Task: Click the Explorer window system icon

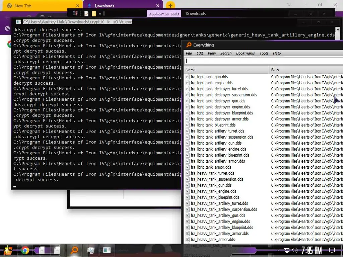Action: tap(75, 13)
